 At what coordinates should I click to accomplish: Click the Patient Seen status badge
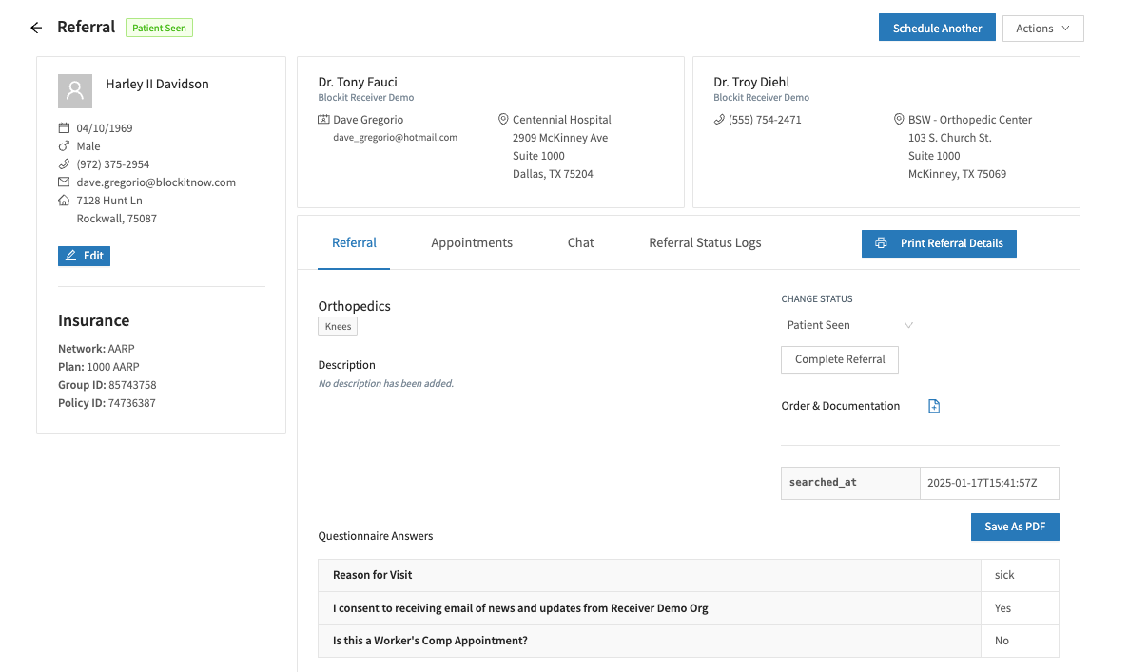click(x=159, y=29)
